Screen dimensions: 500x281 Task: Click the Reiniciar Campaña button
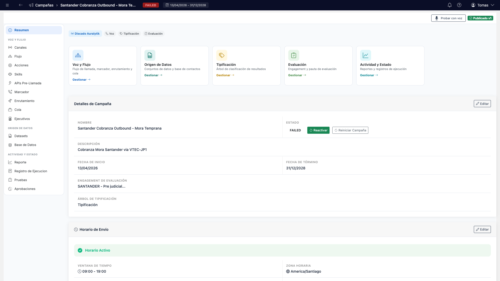(350, 130)
